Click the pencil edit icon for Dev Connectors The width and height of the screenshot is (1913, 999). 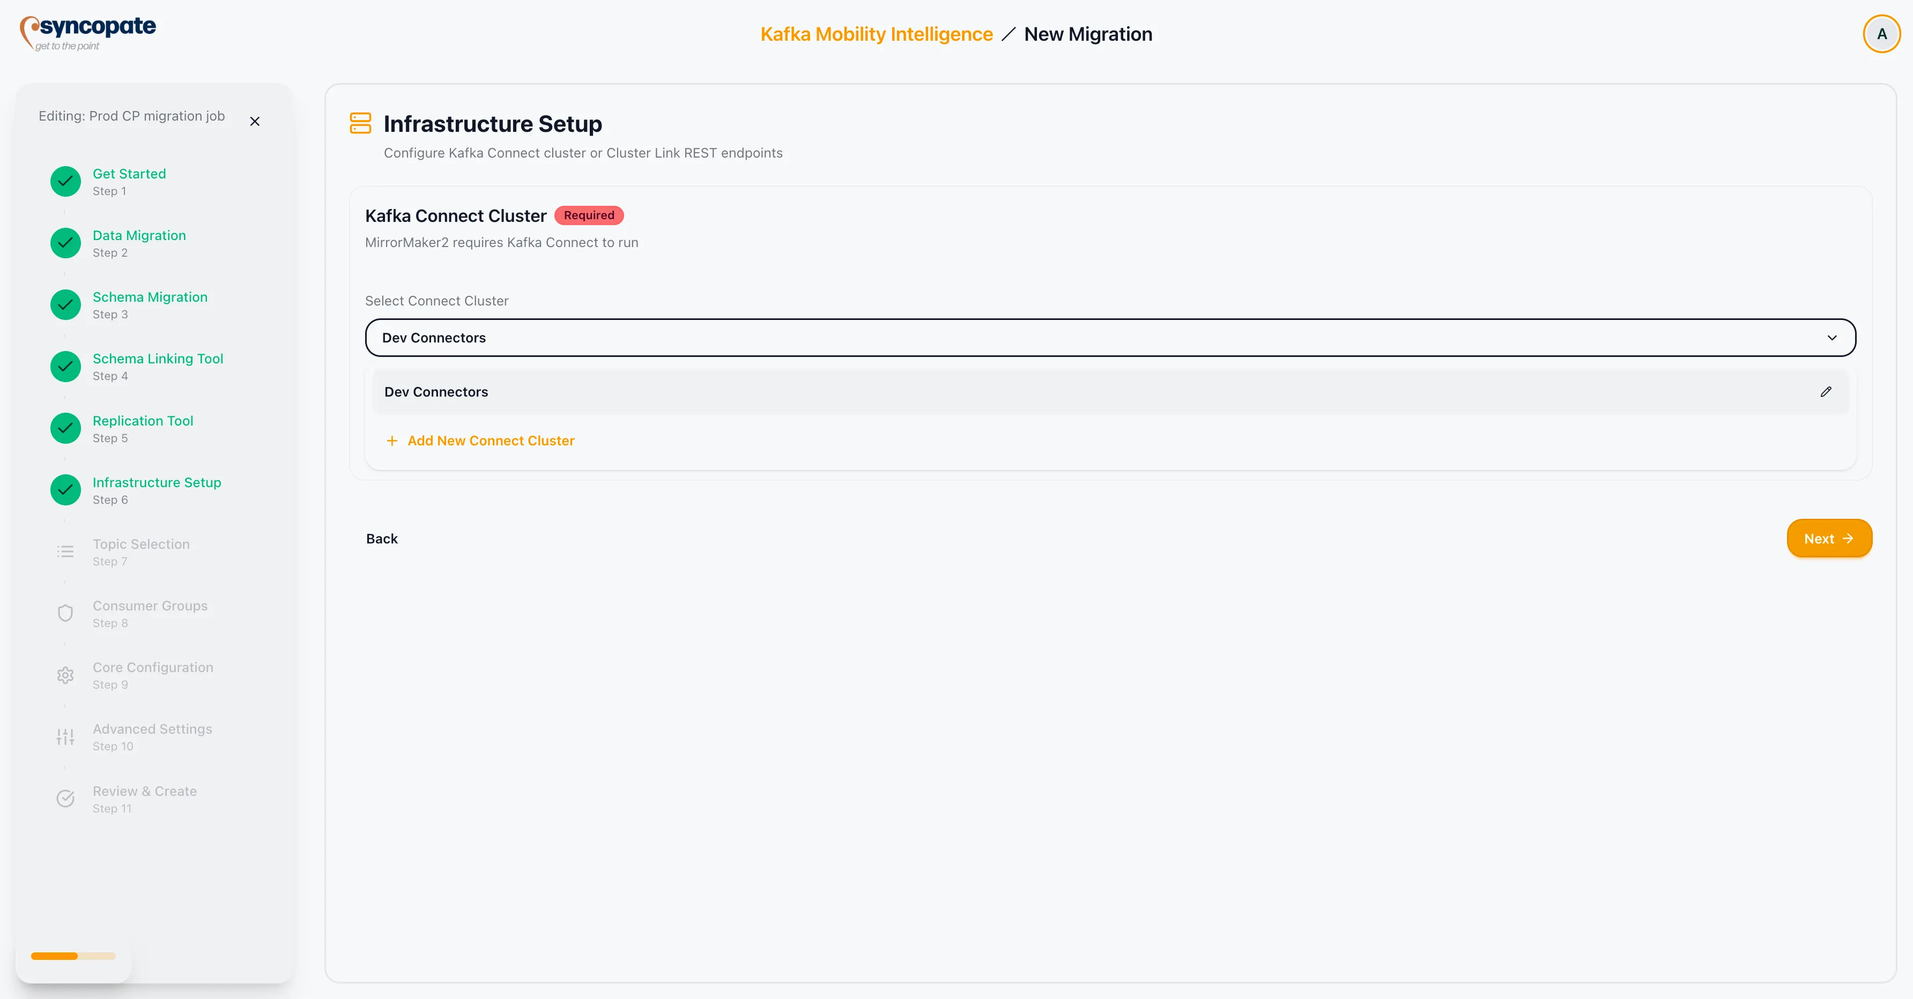[x=1826, y=392]
